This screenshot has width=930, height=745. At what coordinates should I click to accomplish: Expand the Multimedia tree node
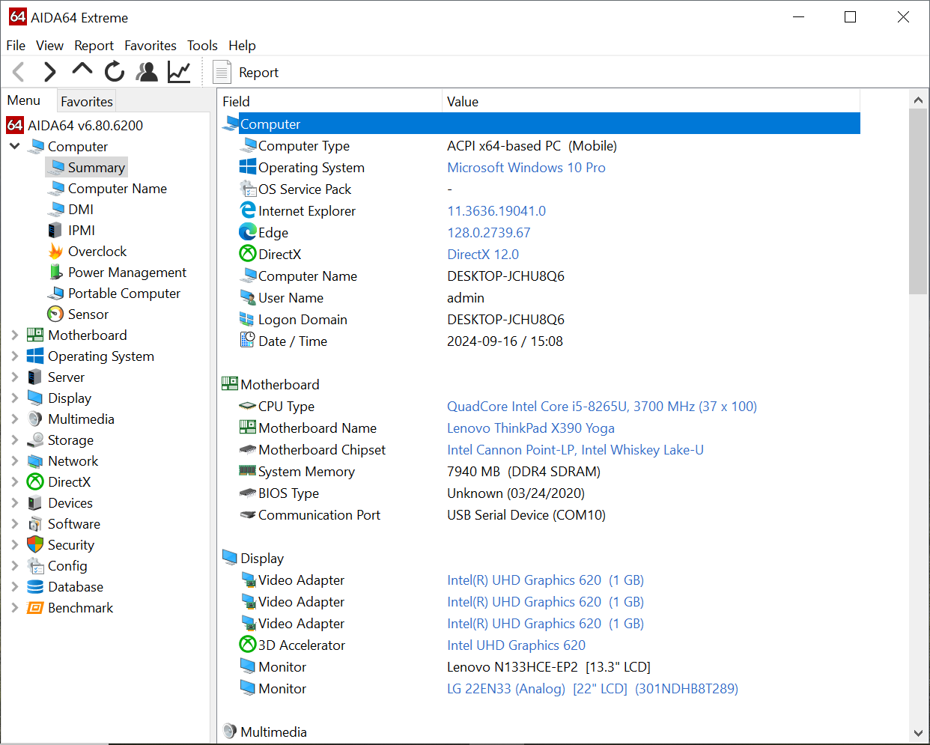pyautogui.click(x=14, y=419)
